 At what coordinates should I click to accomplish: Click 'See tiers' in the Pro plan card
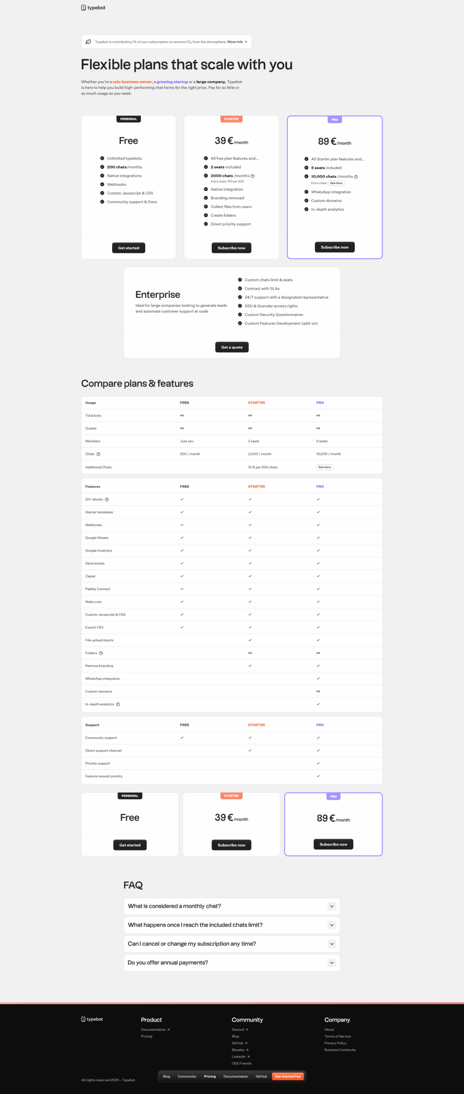(x=336, y=183)
